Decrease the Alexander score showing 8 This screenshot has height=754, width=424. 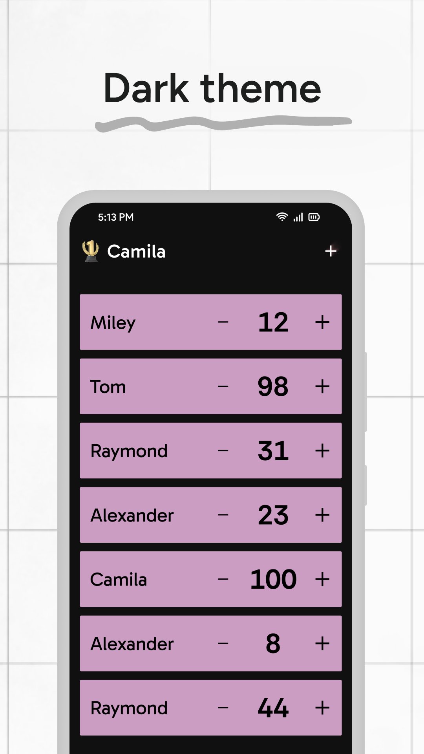223,644
